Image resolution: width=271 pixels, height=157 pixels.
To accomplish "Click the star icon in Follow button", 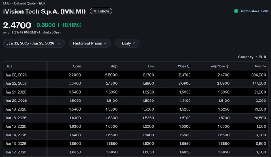I will [x=95, y=11].
